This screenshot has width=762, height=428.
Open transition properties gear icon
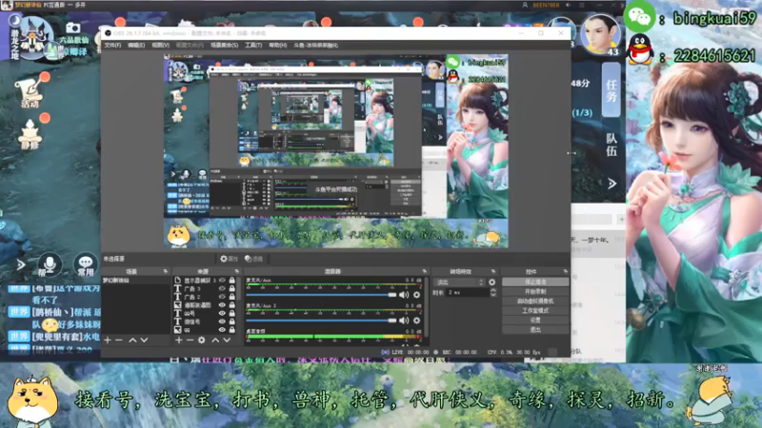tap(491, 282)
